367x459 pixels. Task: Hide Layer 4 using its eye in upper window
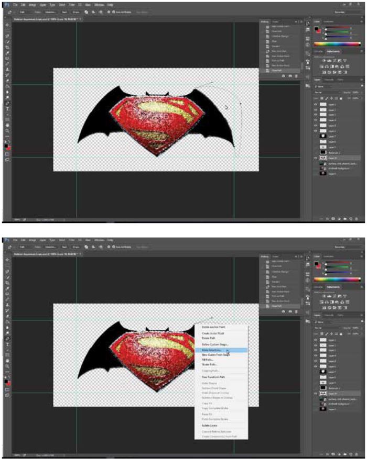(x=316, y=120)
